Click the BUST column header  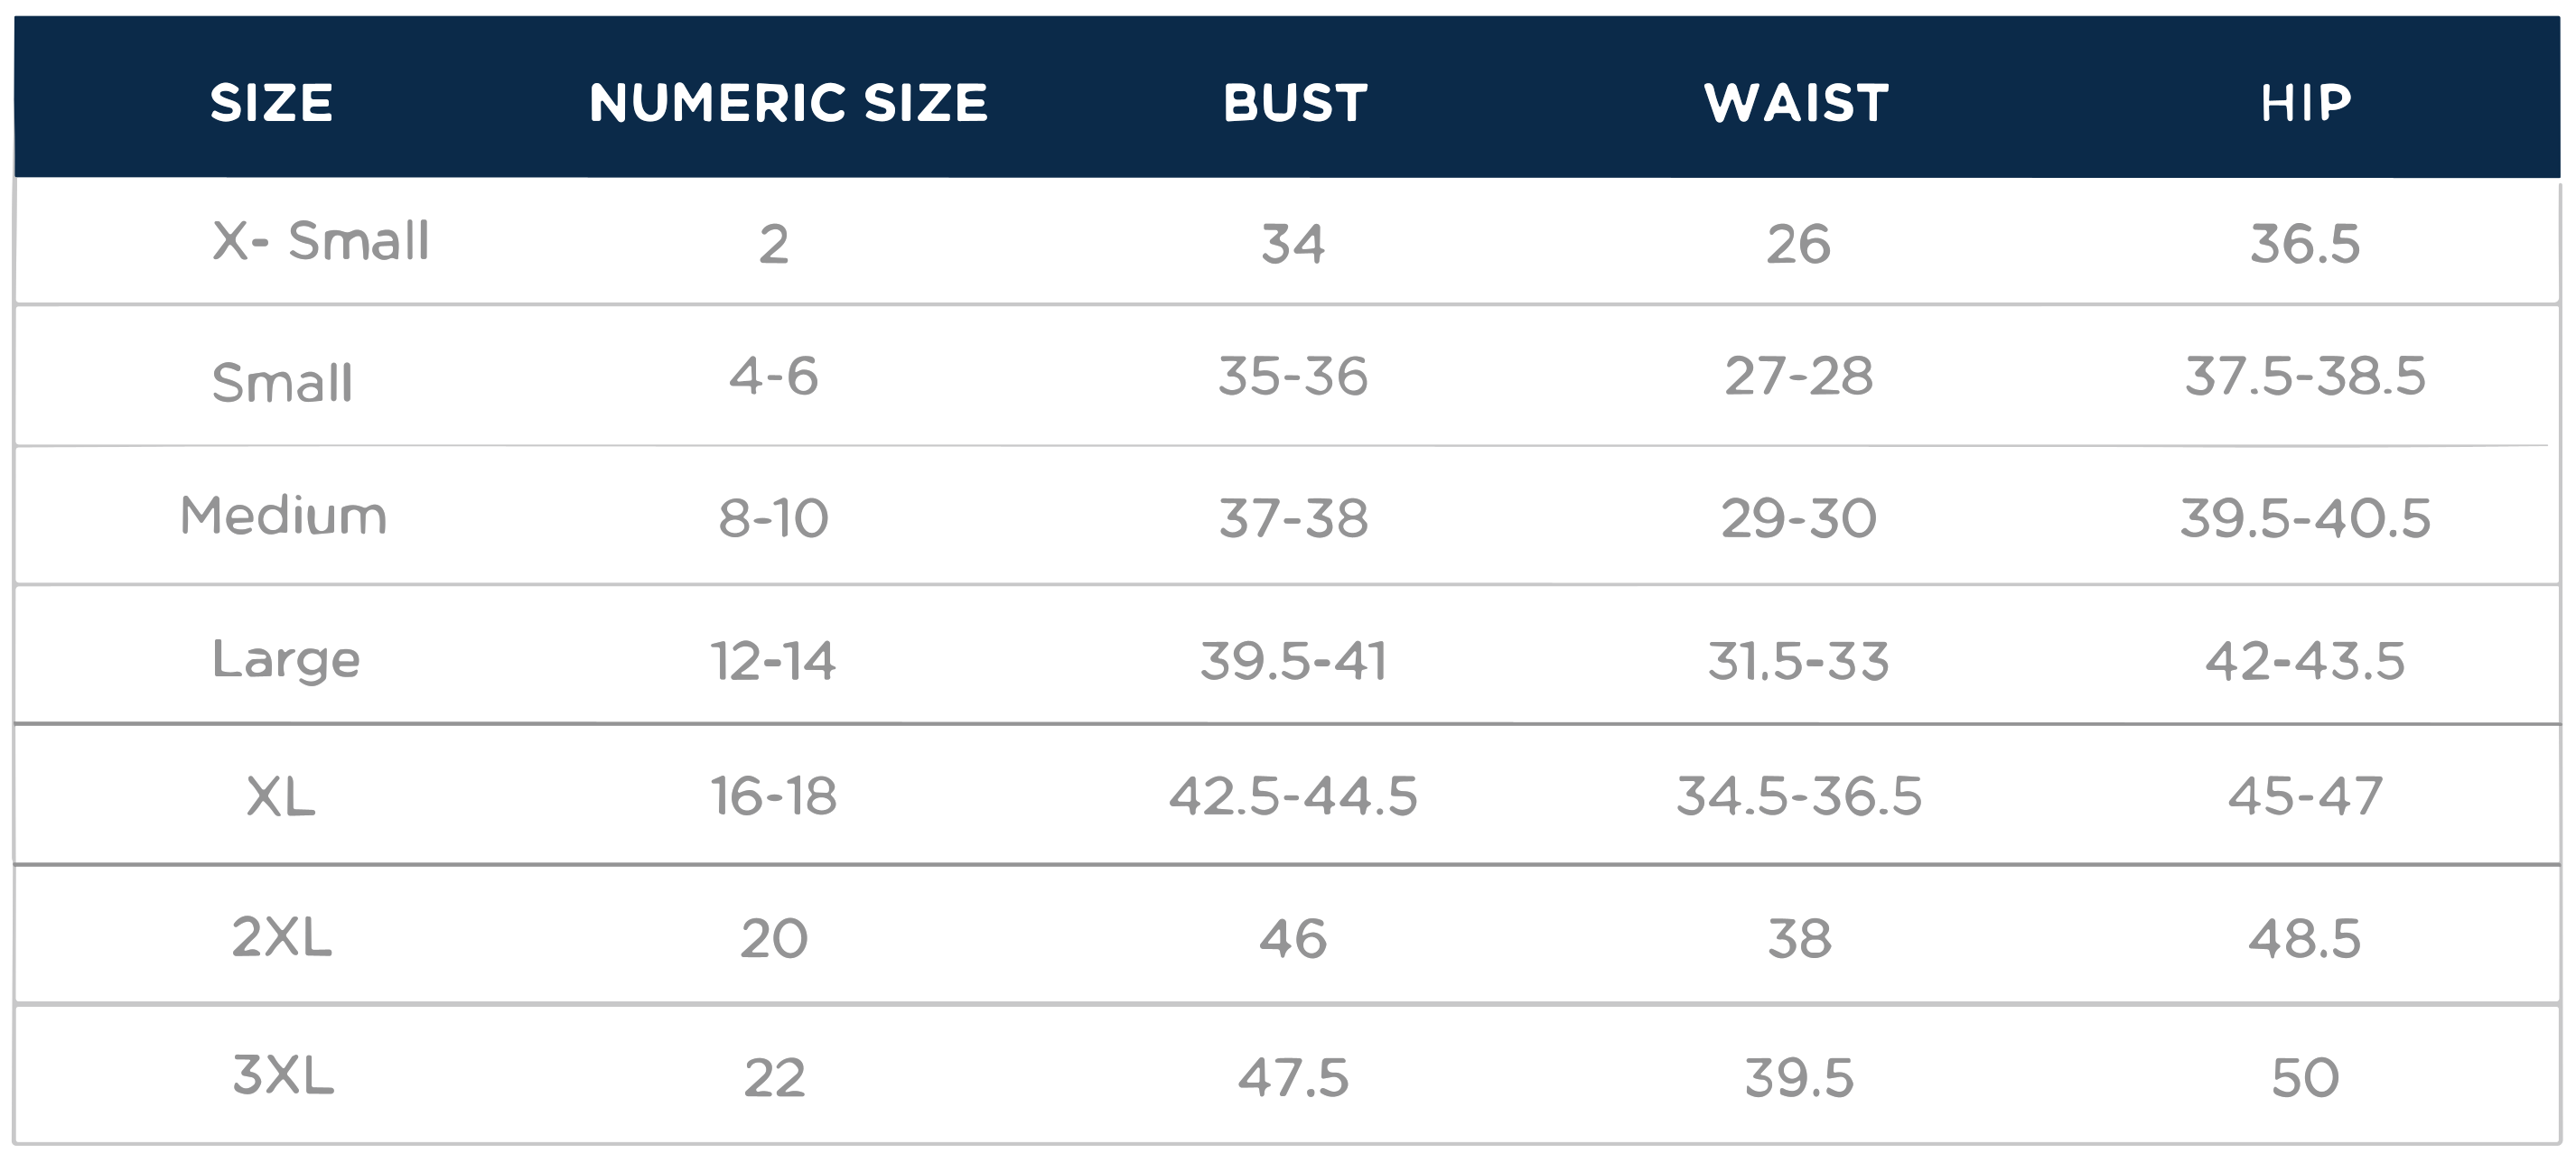pos(1295,103)
